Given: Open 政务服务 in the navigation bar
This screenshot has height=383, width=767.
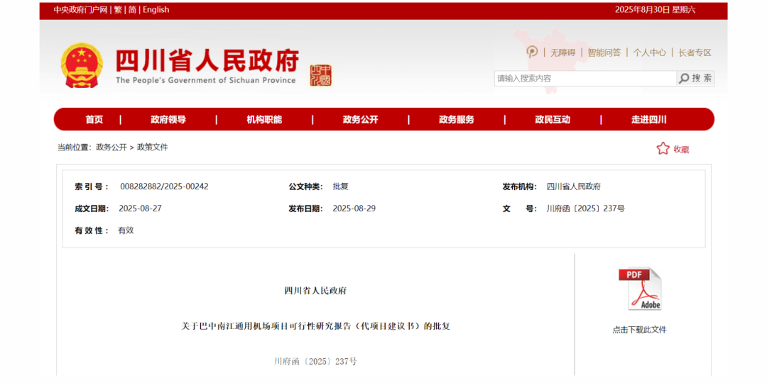Looking at the screenshot, I should click(457, 119).
